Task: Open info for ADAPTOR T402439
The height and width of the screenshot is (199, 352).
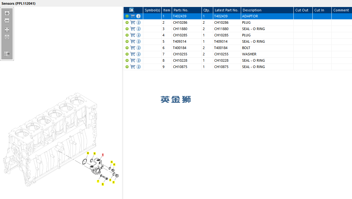Action: pos(138,16)
